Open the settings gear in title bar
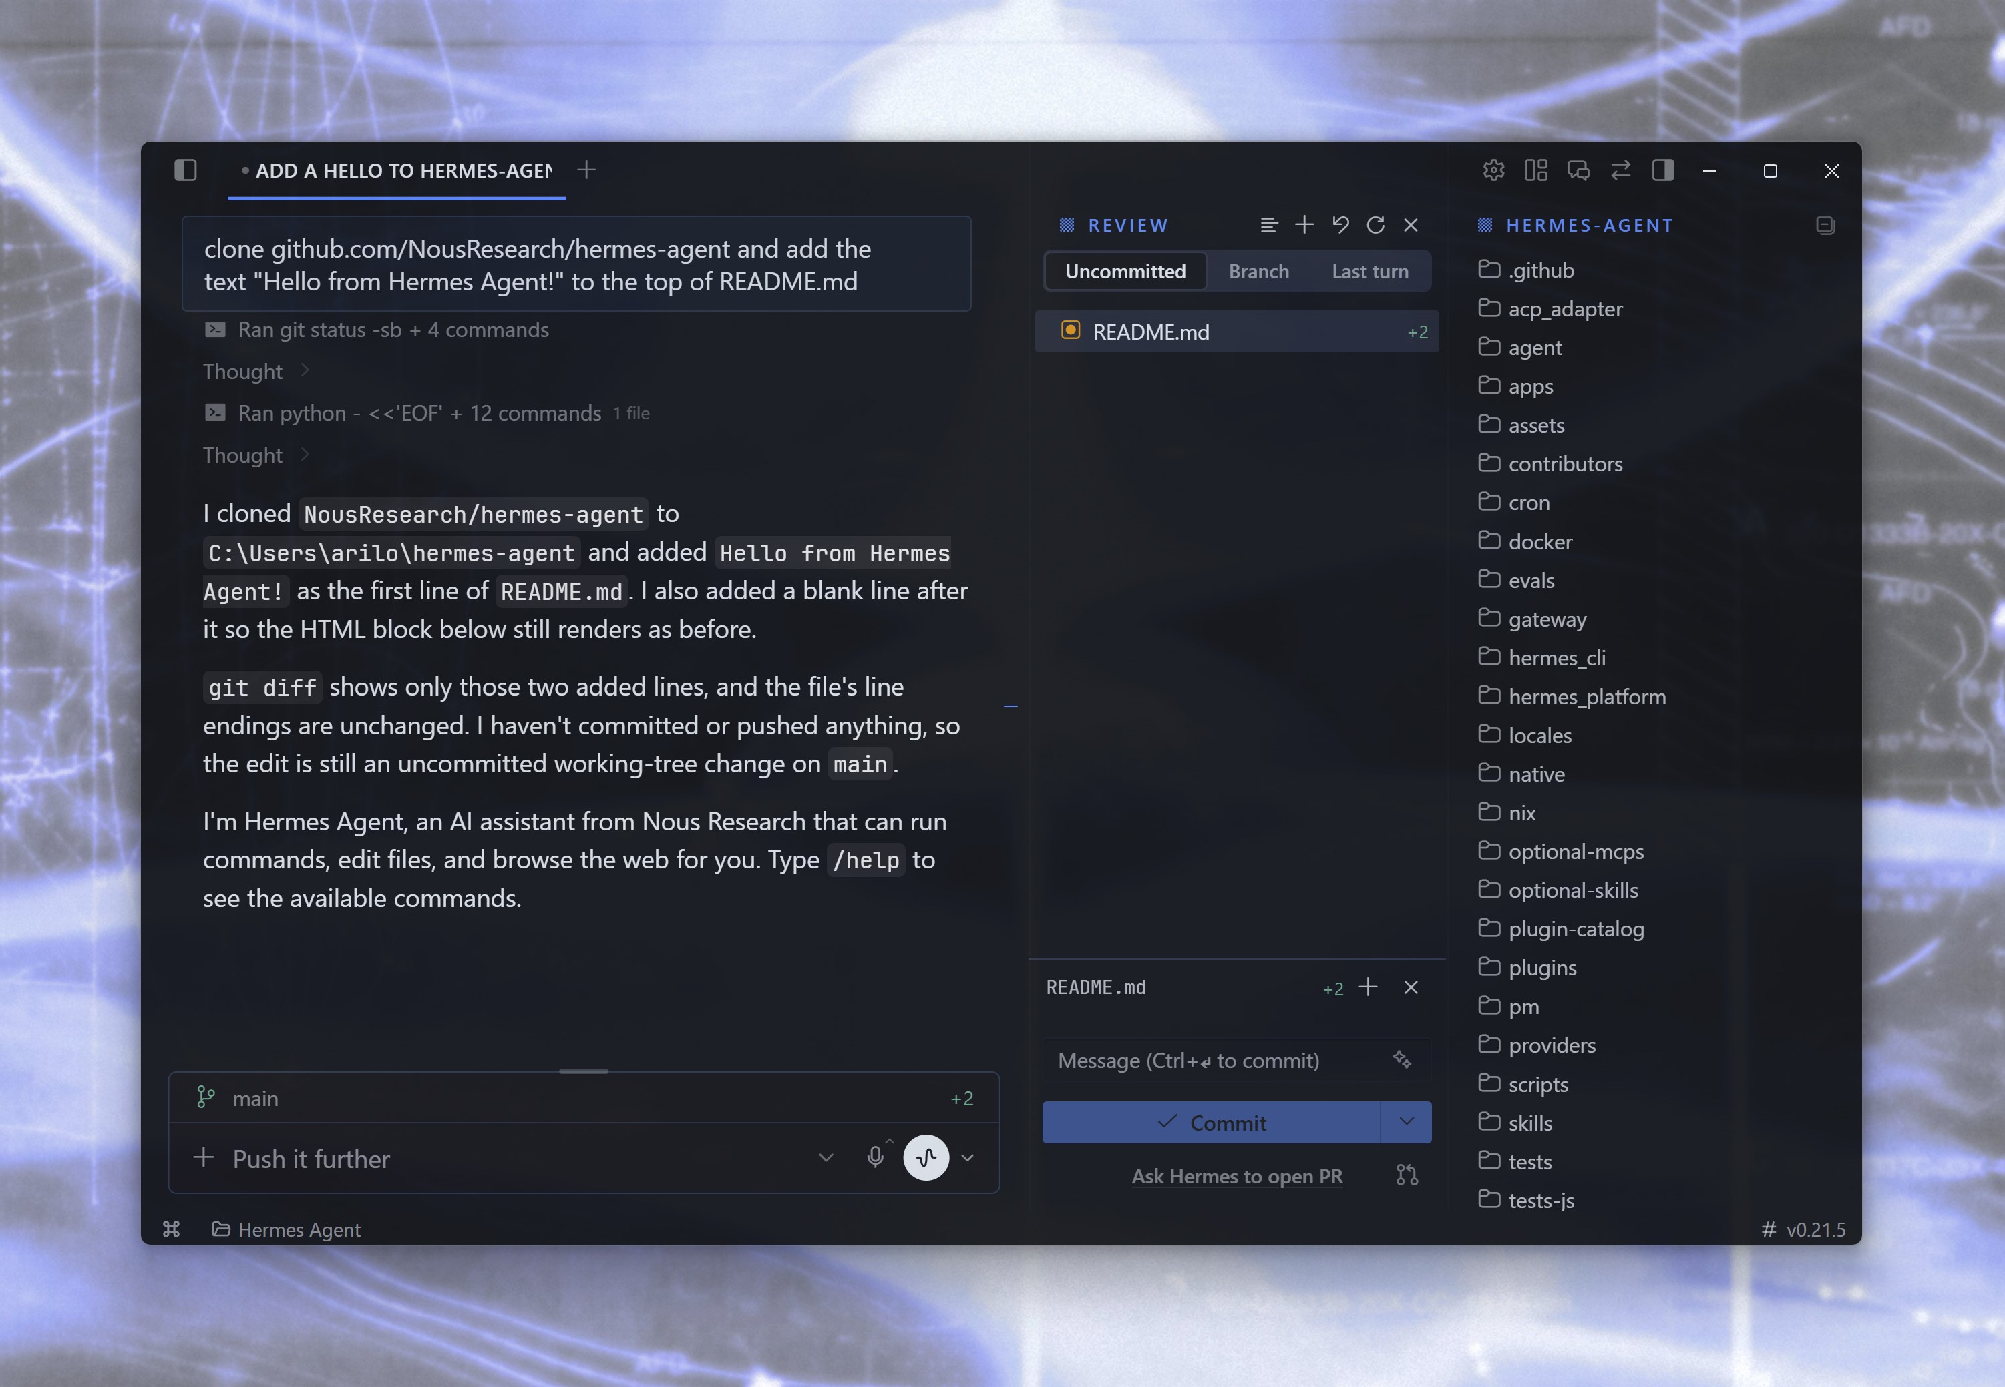This screenshot has height=1387, width=2005. [1494, 170]
